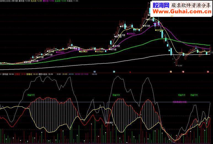Click the 涨 marker on the time axis
The image size is (213, 144).
coord(208,72)
